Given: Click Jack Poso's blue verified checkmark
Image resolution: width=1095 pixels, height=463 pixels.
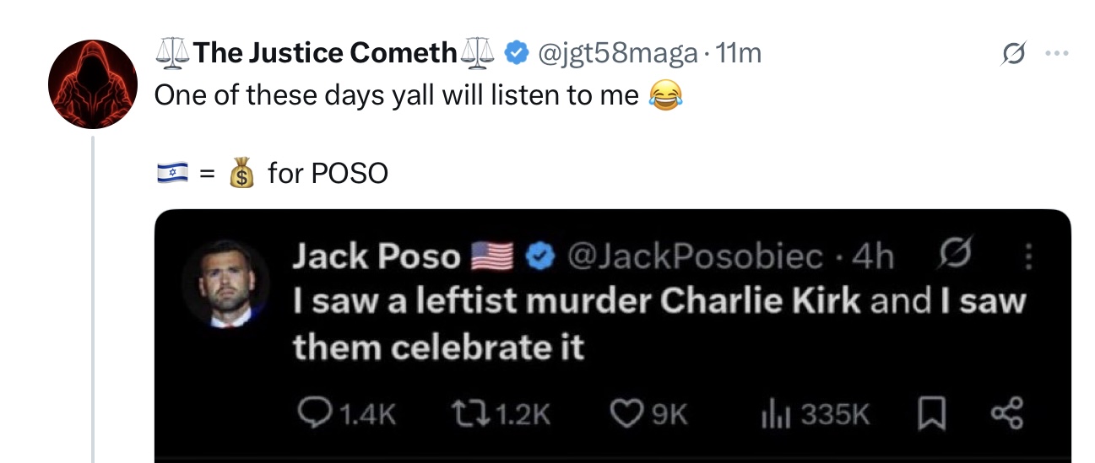Looking at the screenshot, I should tap(539, 256).
